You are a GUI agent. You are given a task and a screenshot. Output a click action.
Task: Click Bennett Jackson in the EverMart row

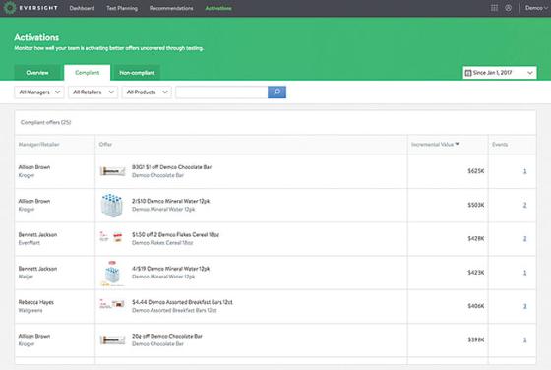coord(37,235)
